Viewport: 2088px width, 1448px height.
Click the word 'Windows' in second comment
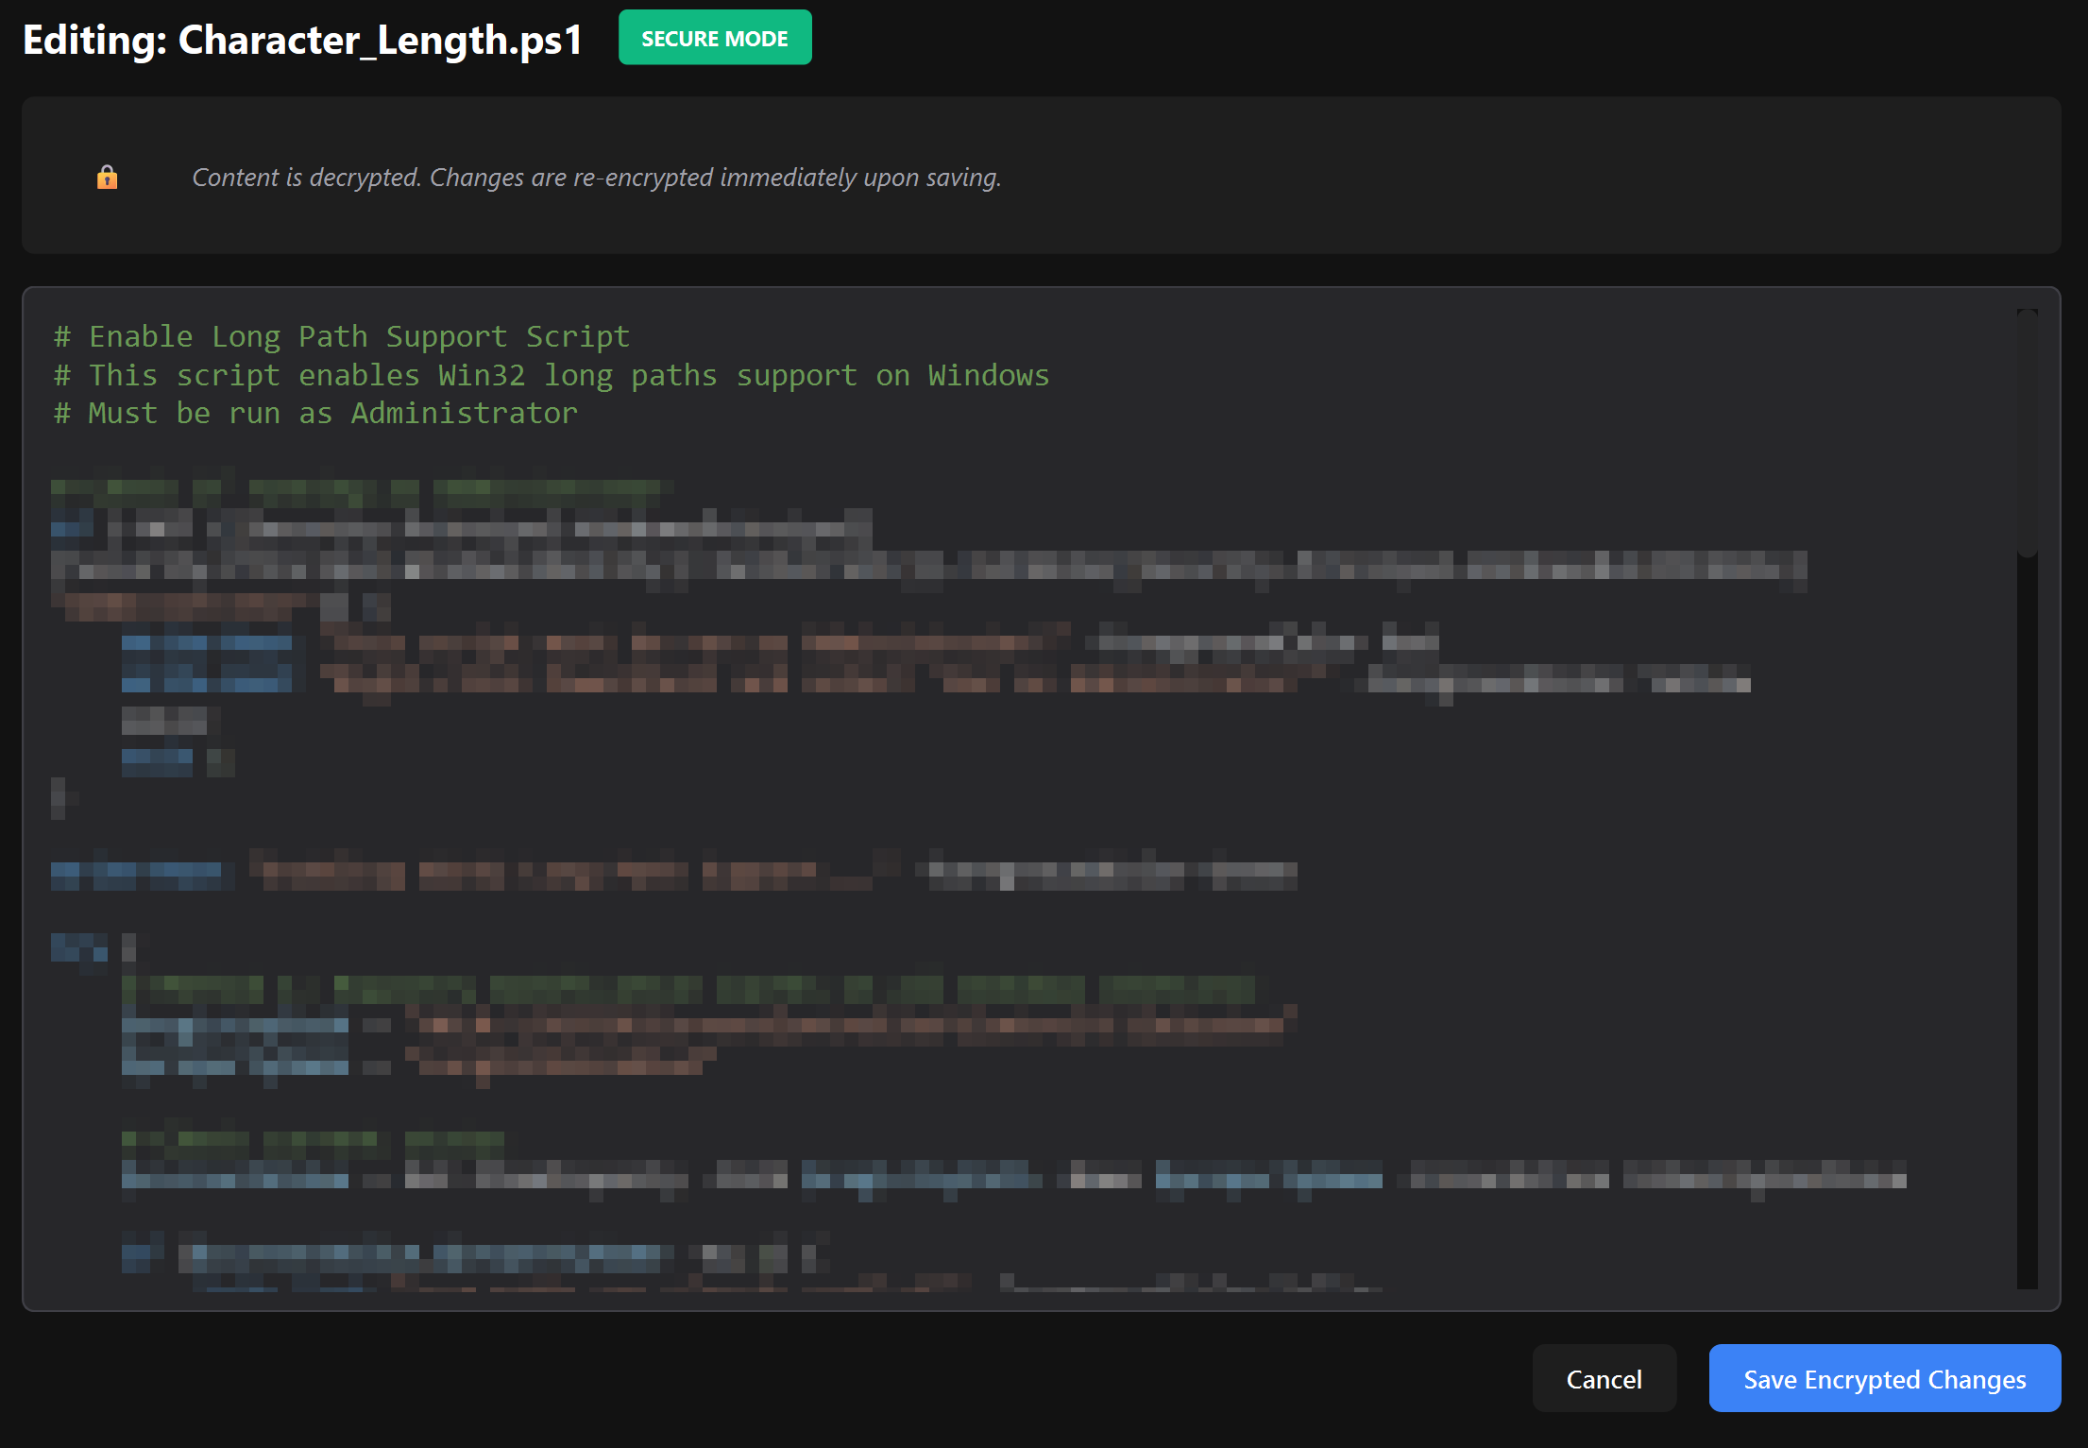988,375
